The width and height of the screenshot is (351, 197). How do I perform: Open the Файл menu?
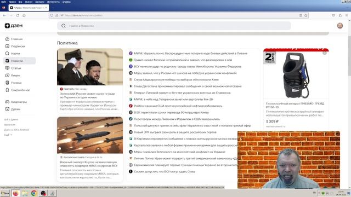[4, 2]
